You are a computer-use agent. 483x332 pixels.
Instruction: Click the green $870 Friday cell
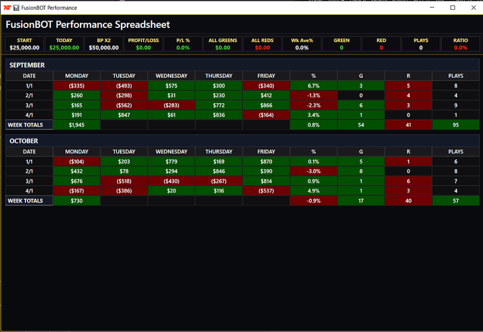pos(266,162)
